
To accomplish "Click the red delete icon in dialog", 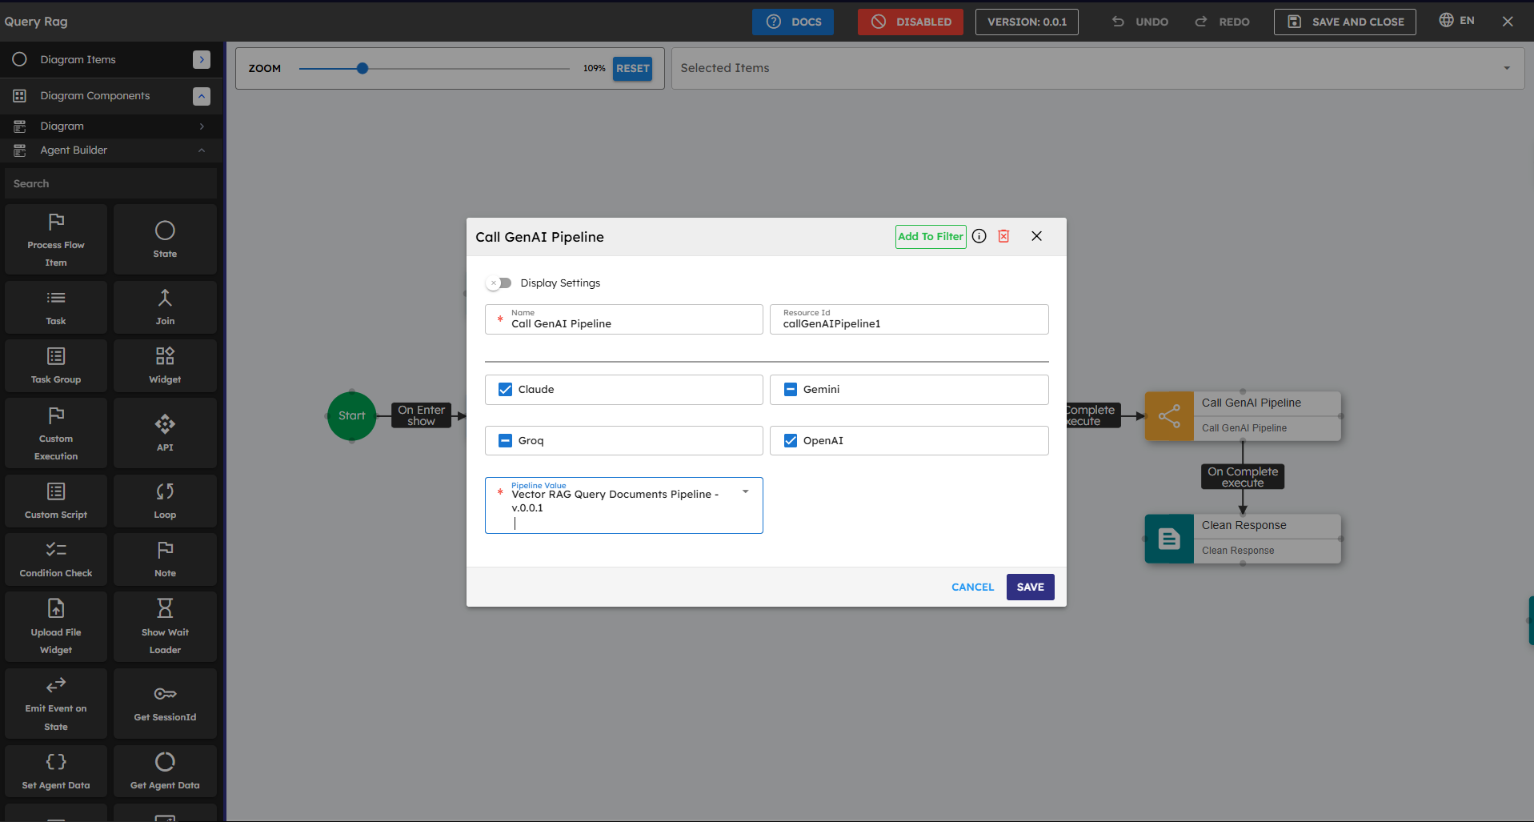I will coord(1003,236).
